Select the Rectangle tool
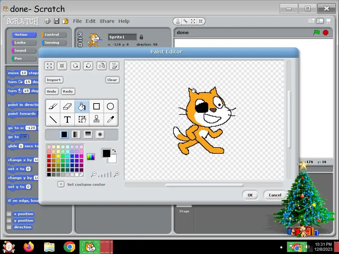This screenshot has width=339, height=254. pos(96,106)
